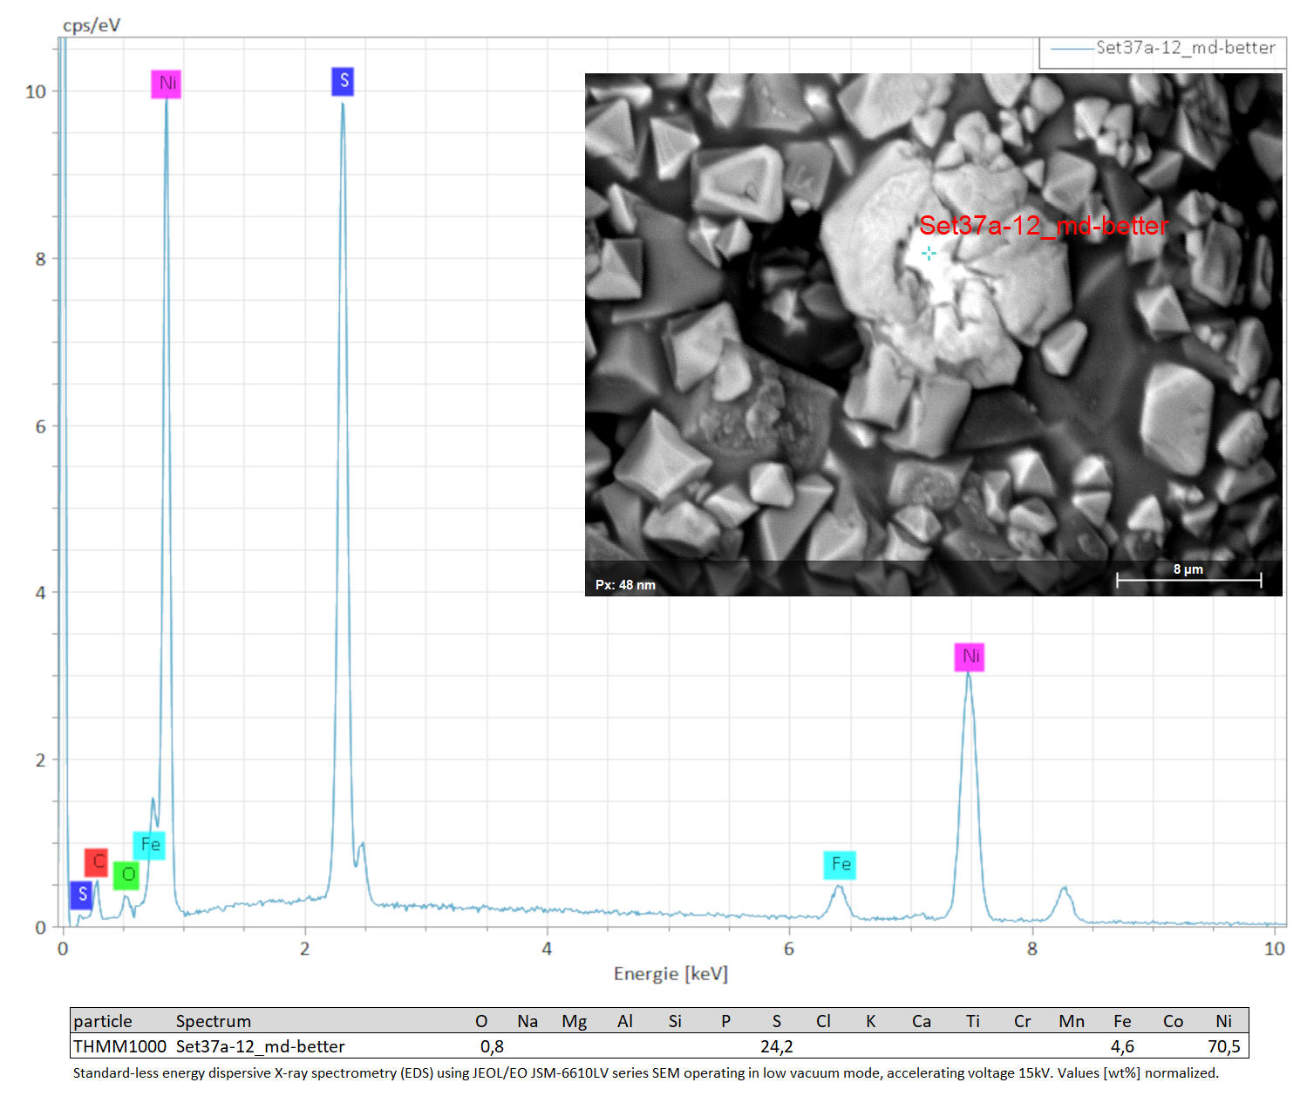Click the Al column header
Image resolution: width=1307 pixels, height=1096 pixels.
(x=624, y=1021)
